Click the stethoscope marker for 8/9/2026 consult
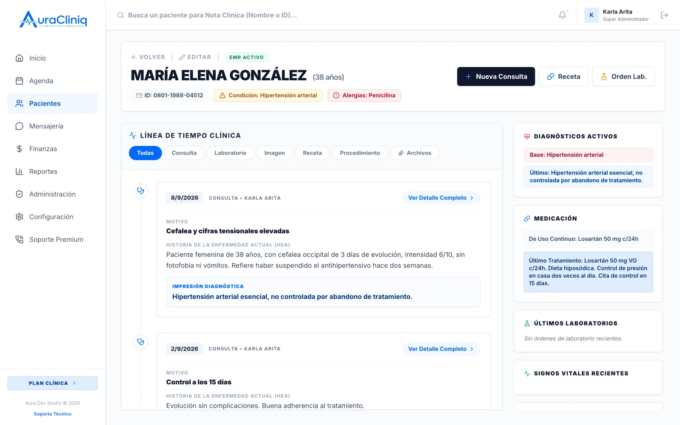 click(x=141, y=191)
